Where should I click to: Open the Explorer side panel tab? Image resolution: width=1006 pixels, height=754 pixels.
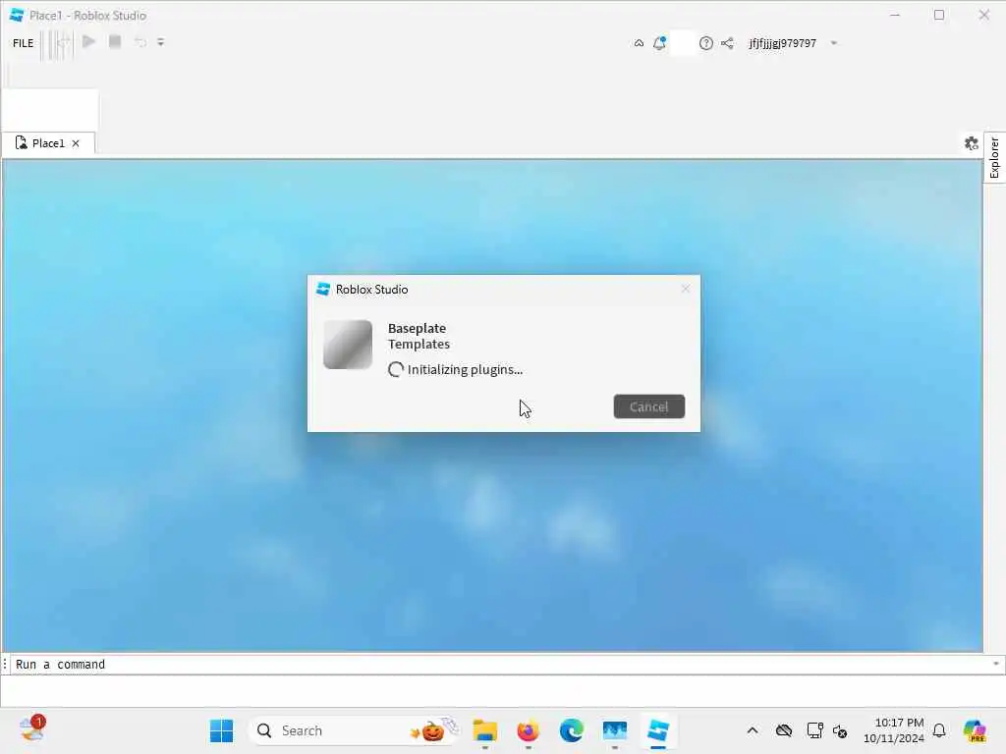point(994,158)
